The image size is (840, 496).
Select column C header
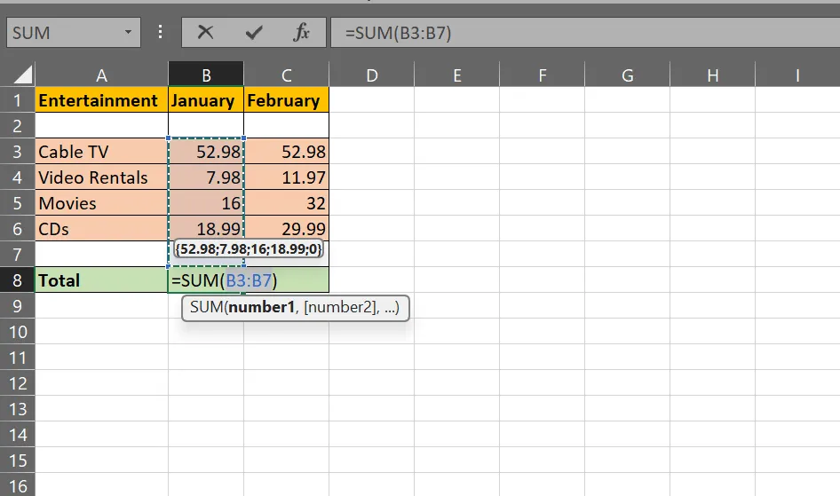click(x=287, y=75)
